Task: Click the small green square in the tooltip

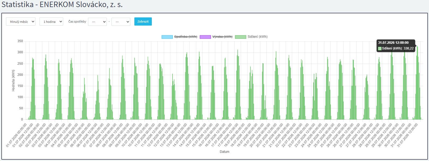Action: coord(380,48)
